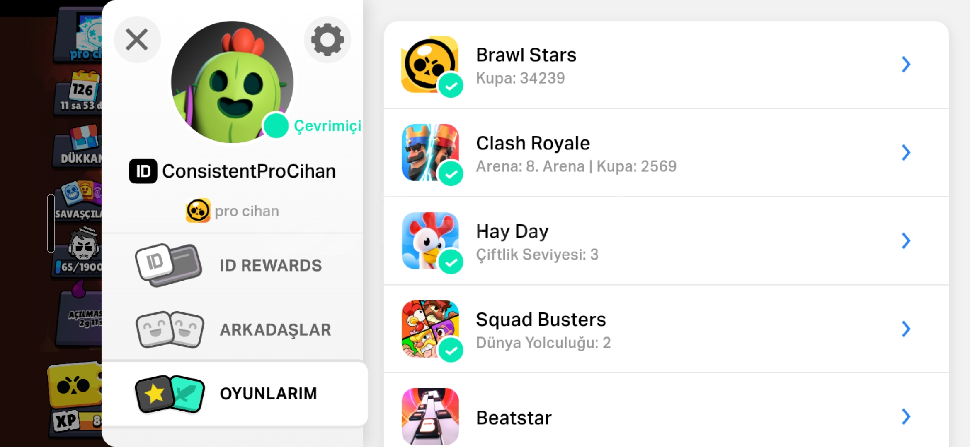Screen dimensions: 970x447
Task: Close the Supercell ID panel
Action: [x=137, y=40]
